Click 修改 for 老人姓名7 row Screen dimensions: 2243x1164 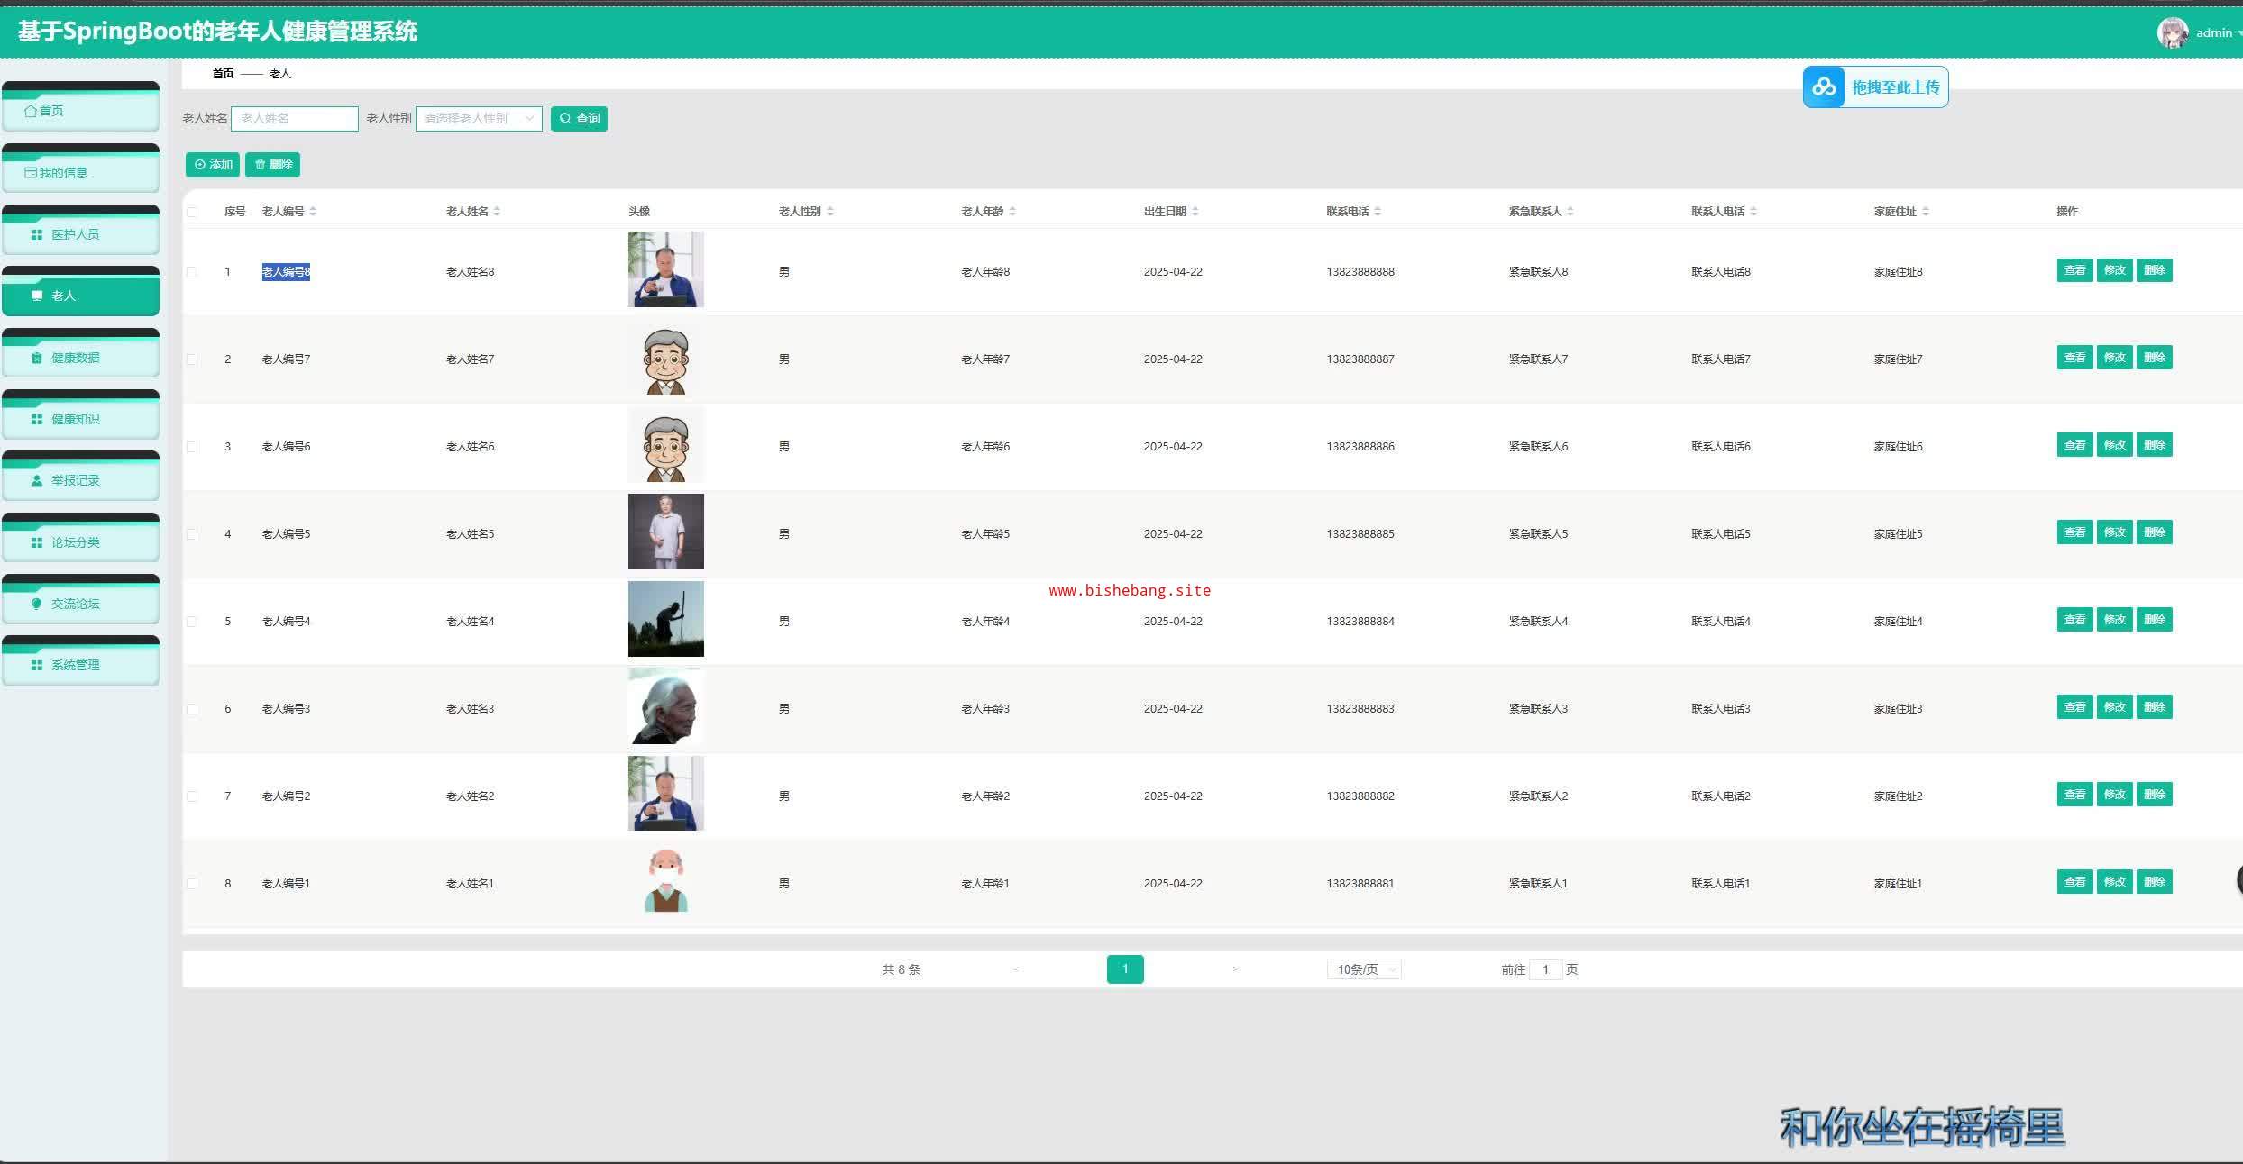click(2114, 358)
